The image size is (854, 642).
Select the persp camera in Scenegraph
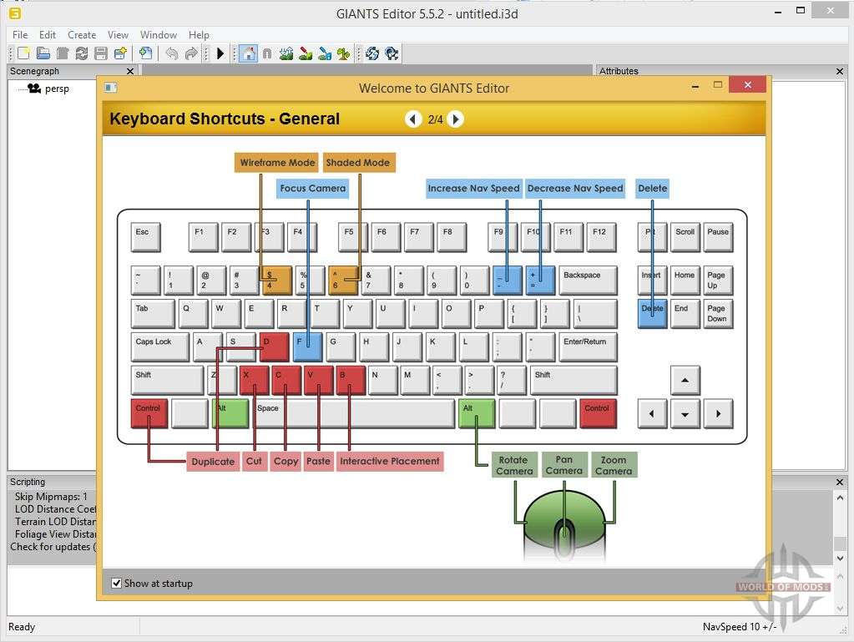click(x=57, y=88)
